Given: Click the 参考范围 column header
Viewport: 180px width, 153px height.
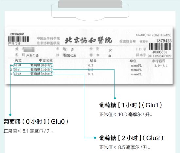Looking at the screenshot, I should (x=159, y=61).
